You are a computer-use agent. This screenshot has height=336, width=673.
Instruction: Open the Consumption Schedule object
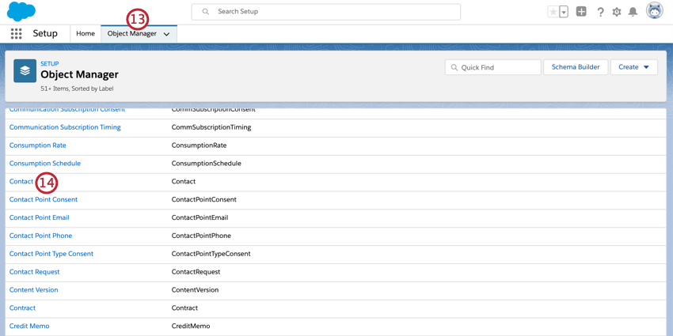(44, 164)
